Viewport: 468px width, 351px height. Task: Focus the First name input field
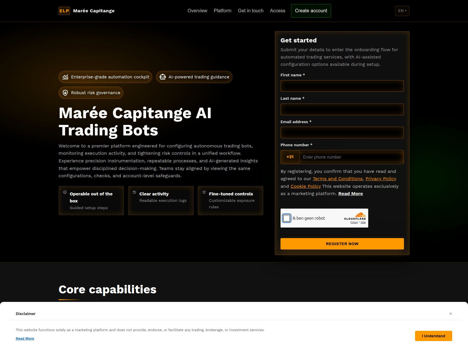342,86
